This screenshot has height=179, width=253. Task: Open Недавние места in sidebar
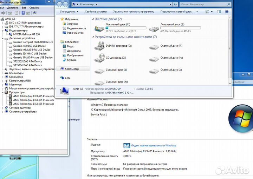[x=77, y=28]
